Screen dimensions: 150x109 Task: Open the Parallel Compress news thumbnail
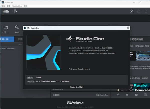pos(140,87)
